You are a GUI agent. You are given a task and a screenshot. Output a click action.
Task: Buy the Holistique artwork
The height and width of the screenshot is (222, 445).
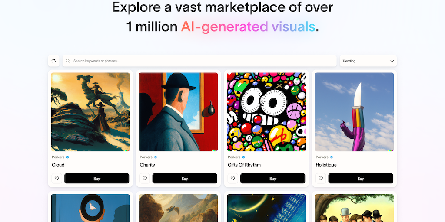pyautogui.click(x=361, y=178)
